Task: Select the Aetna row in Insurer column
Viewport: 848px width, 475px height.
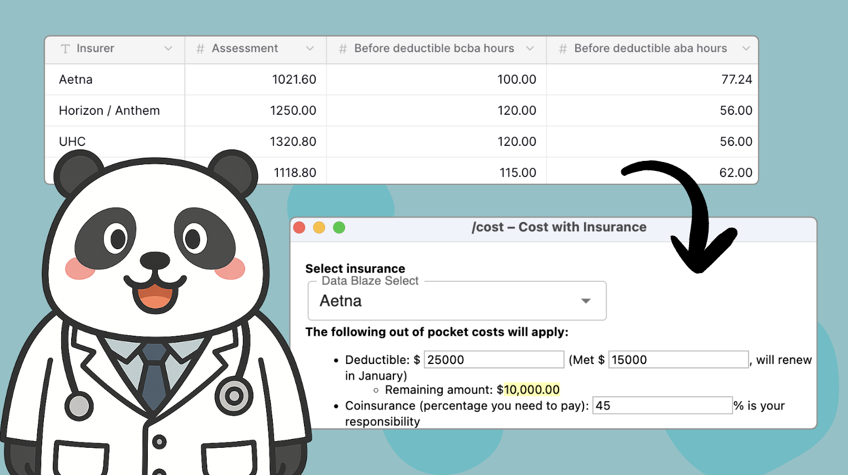Action: [x=76, y=79]
